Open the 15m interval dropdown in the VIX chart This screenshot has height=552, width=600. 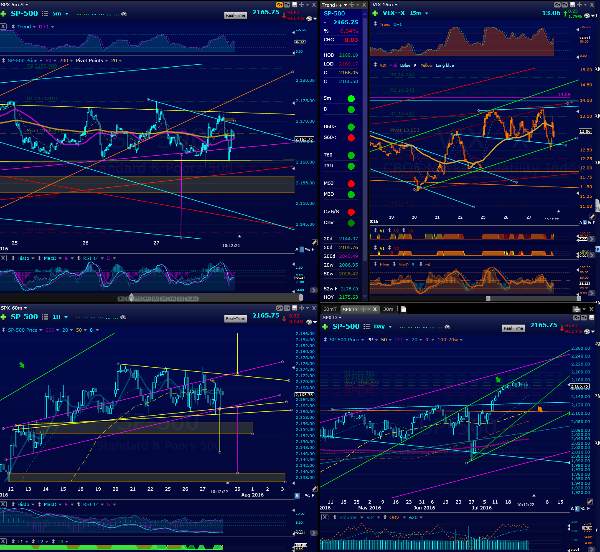[427, 13]
